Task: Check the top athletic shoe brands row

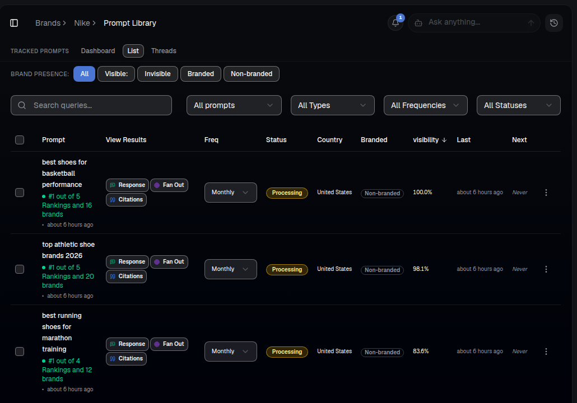Action: pyautogui.click(x=20, y=269)
